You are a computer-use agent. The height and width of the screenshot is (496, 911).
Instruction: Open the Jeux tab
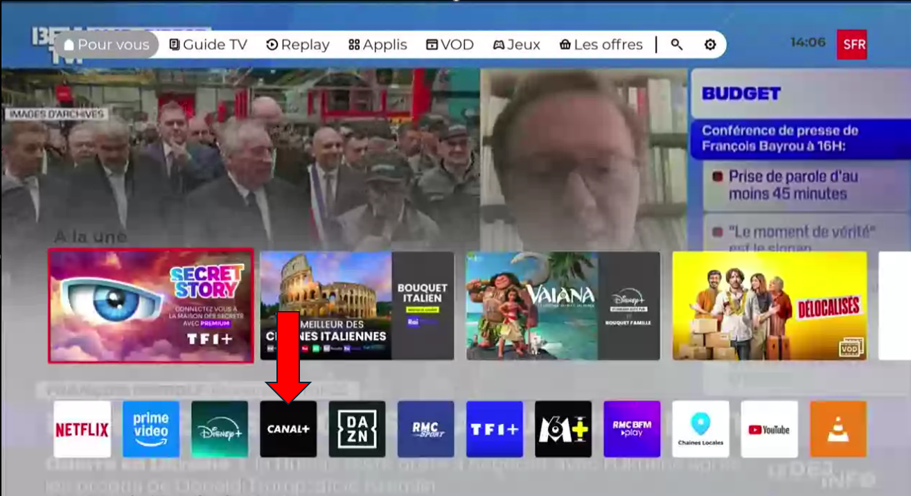[x=516, y=44]
